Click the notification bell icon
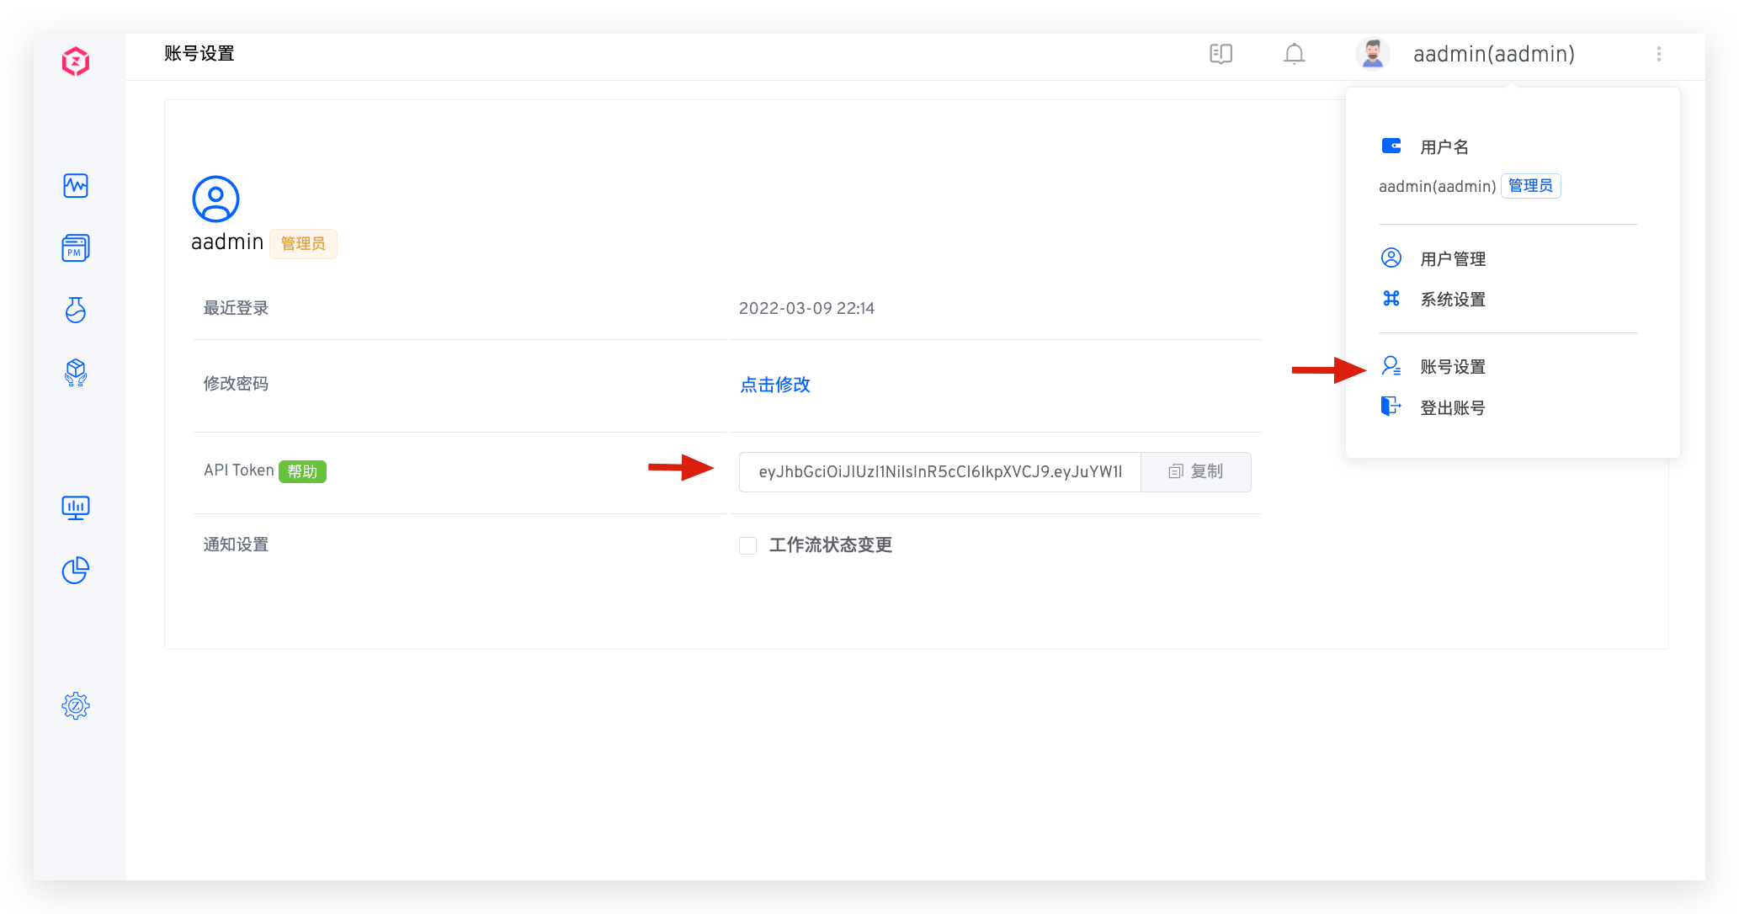Screen dimensions: 1739x914 (1294, 54)
